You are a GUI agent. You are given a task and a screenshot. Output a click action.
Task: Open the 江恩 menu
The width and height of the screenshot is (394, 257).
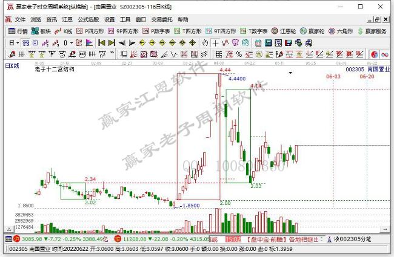(67, 19)
